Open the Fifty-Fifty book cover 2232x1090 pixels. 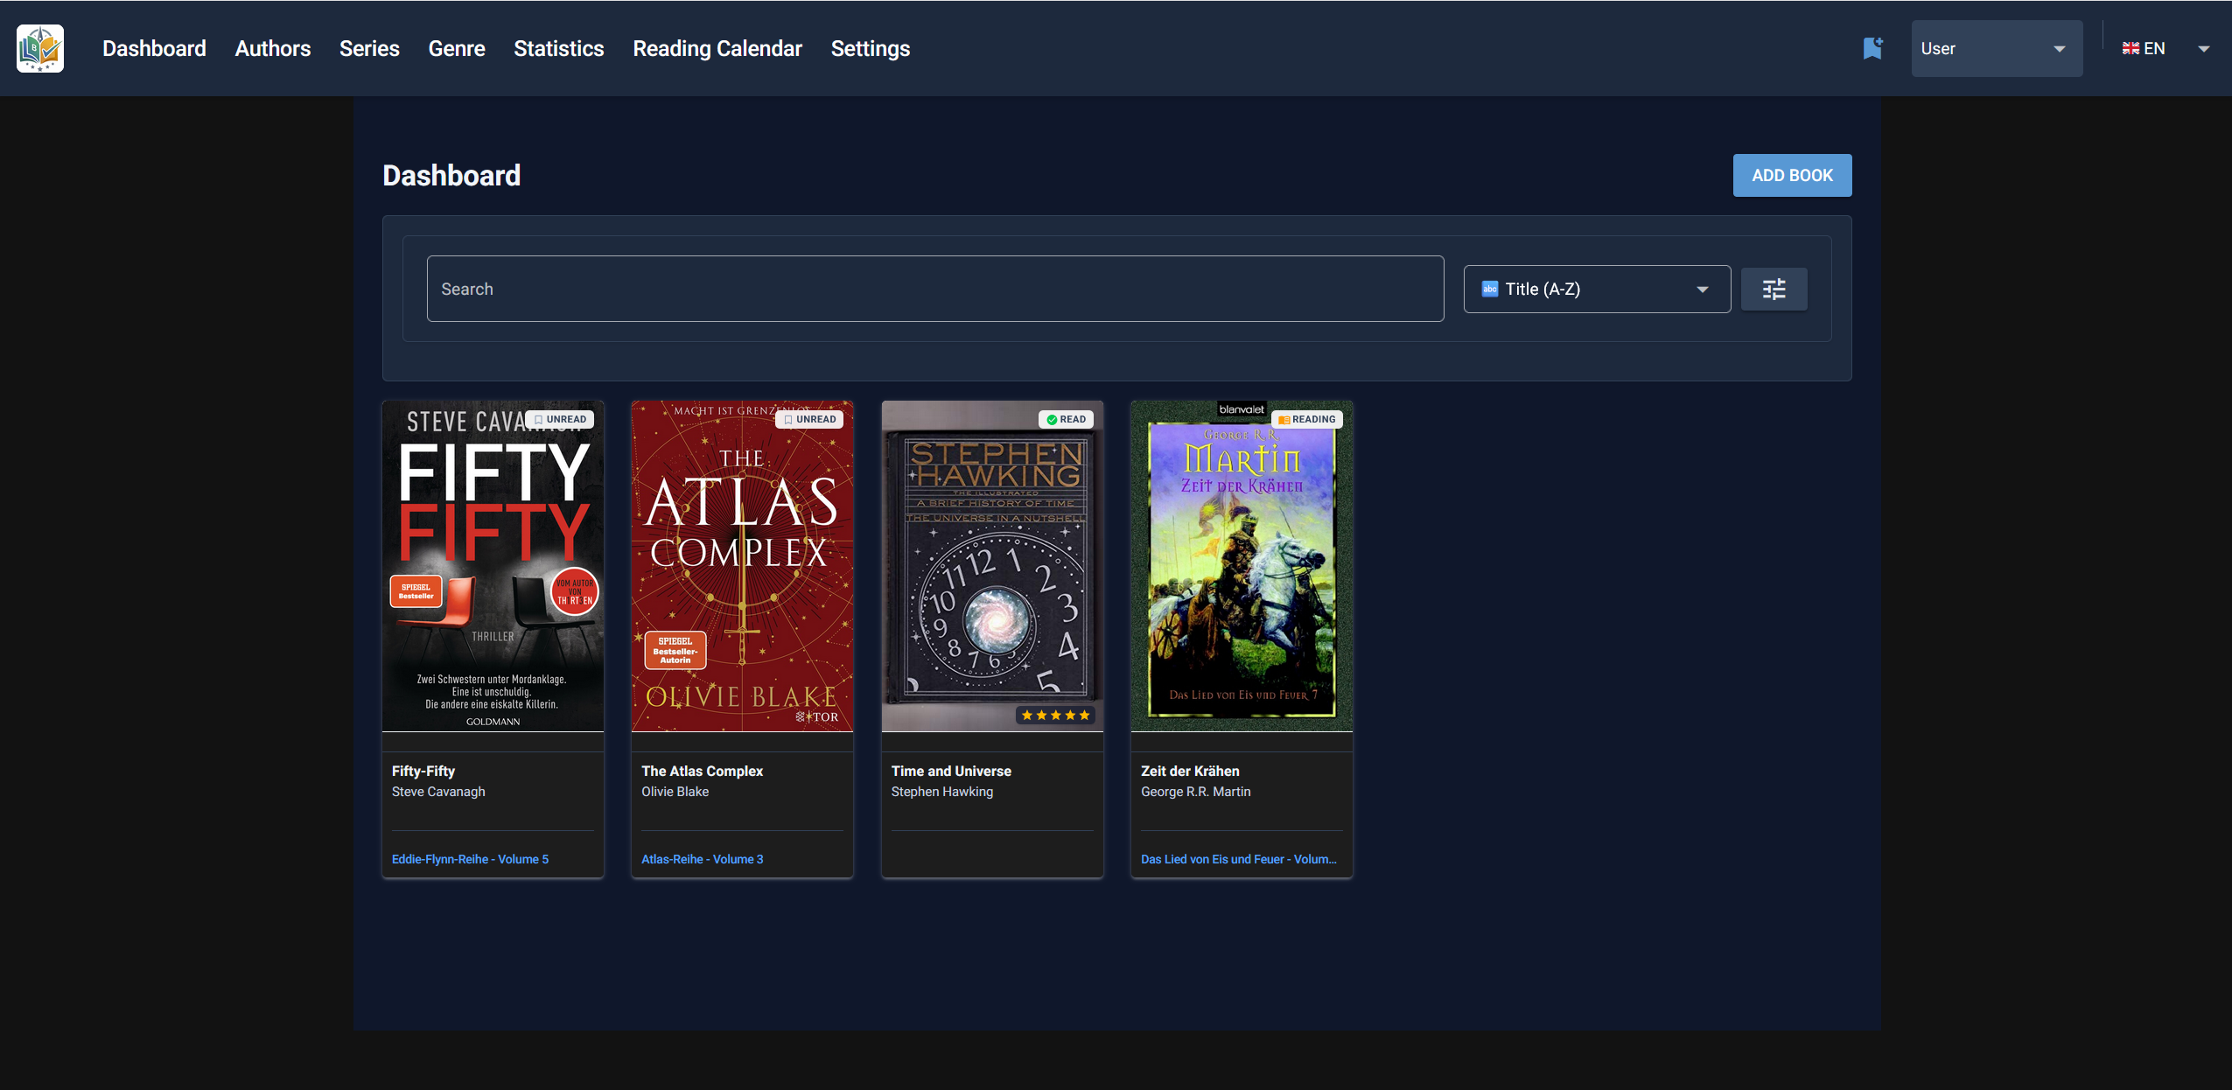(x=493, y=566)
